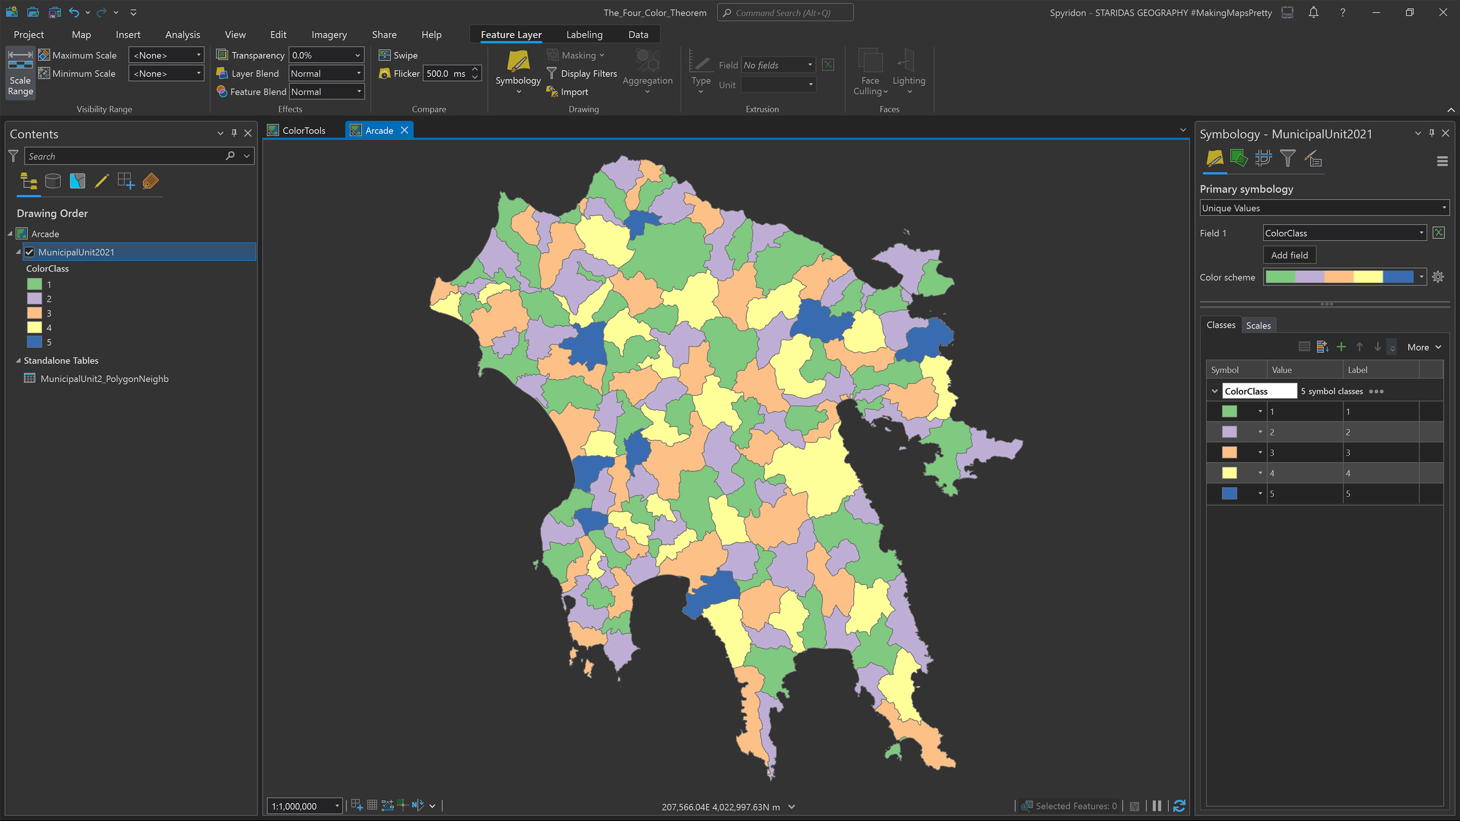
Task: Add a new symbol class with the green plus
Action: coord(1341,346)
